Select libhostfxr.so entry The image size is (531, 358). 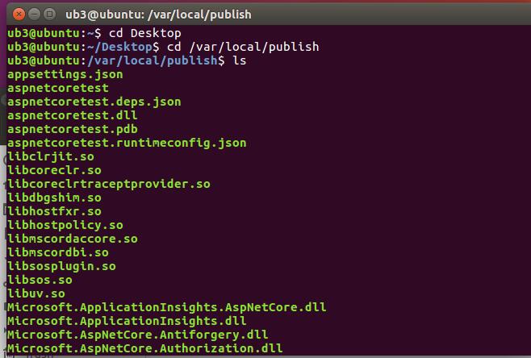click(54, 211)
